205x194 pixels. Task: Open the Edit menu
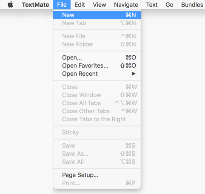[x=80, y=5]
